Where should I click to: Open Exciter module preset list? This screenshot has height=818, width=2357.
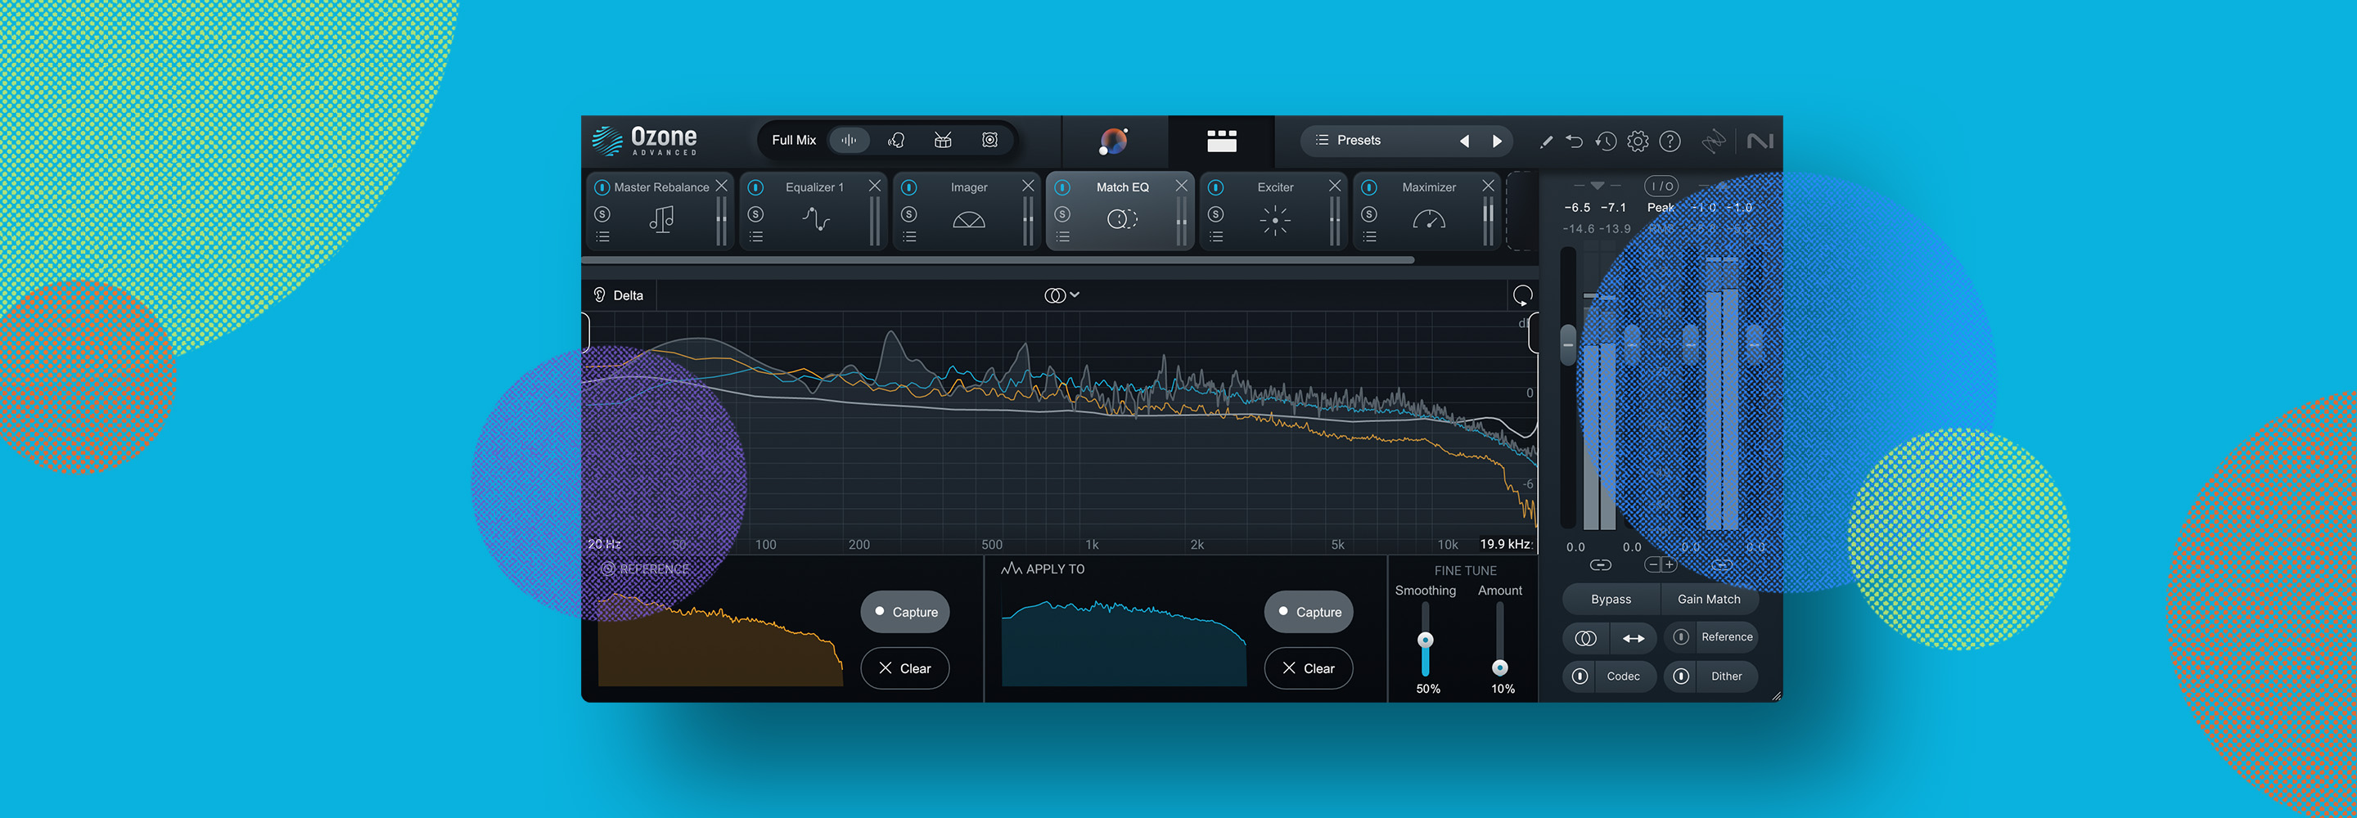pos(1215,237)
